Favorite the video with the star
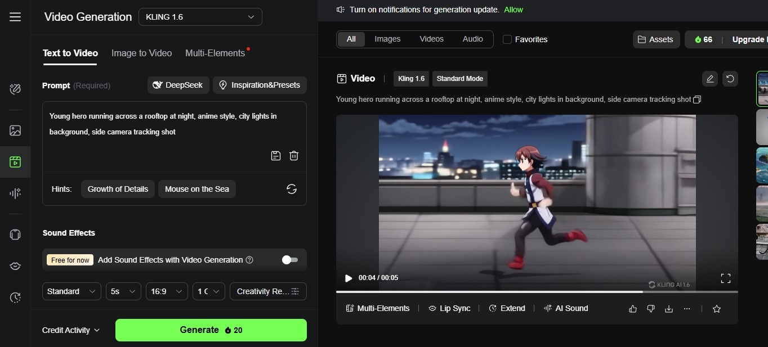 click(717, 309)
